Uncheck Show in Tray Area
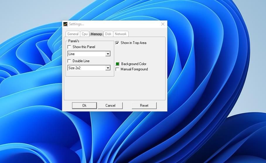Screen dimensions: 266x163 click(117, 43)
